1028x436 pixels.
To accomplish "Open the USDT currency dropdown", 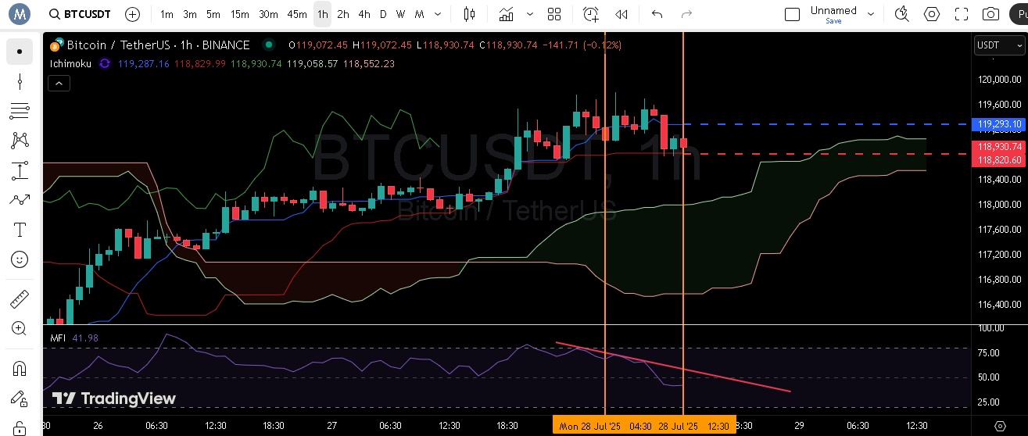I will point(998,45).
